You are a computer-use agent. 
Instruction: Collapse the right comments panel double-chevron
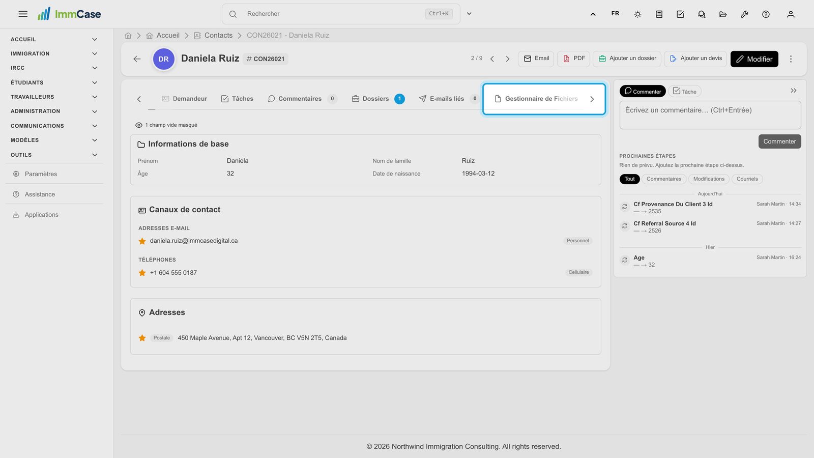[793, 91]
